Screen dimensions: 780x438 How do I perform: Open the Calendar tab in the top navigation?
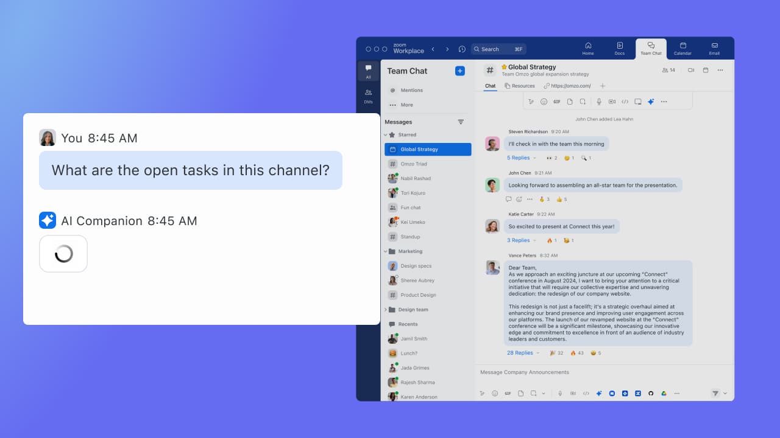[x=682, y=49]
